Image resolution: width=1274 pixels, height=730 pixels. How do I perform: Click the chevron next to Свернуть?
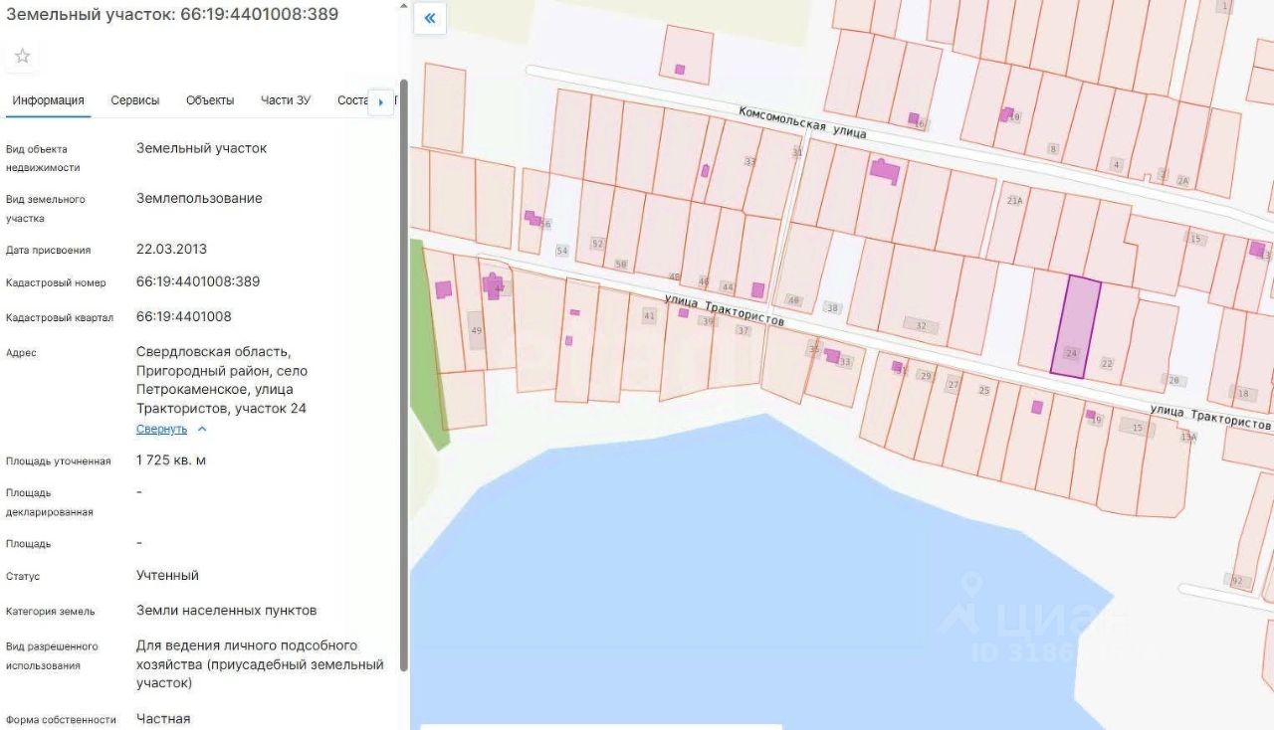[202, 429]
